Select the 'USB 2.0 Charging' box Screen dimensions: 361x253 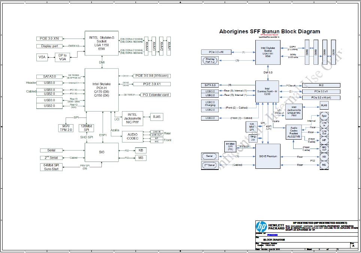point(210,104)
